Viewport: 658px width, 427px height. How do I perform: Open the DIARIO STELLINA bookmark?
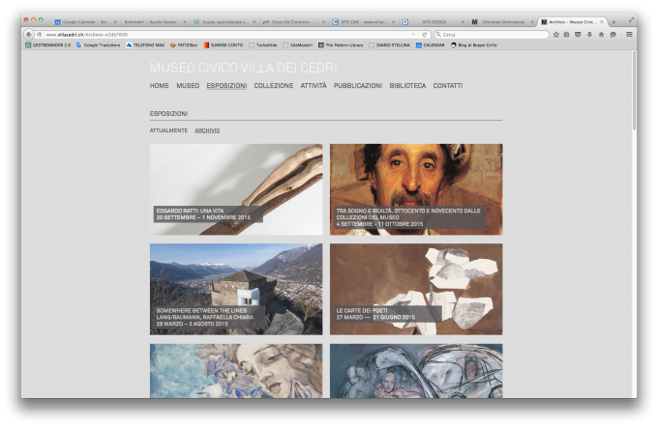pyautogui.click(x=389, y=45)
